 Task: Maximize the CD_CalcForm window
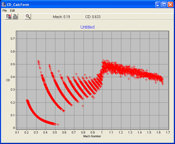coord(164,5)
